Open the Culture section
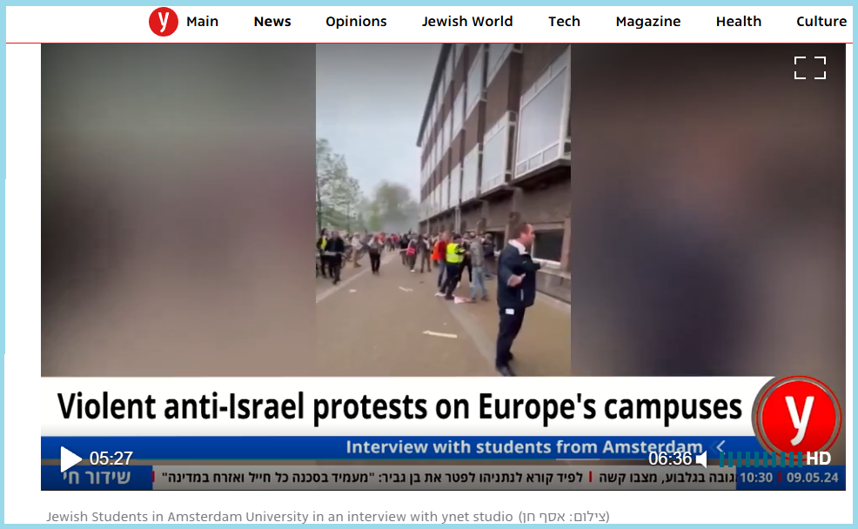 pyautogui.click(x=821, y=22)
